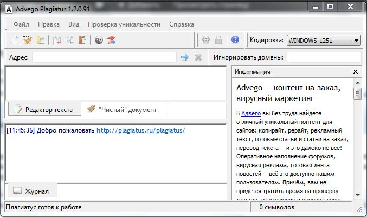Screen dimensions: 367x218
Task: Open the Справка menu
Action: (181, 24)
